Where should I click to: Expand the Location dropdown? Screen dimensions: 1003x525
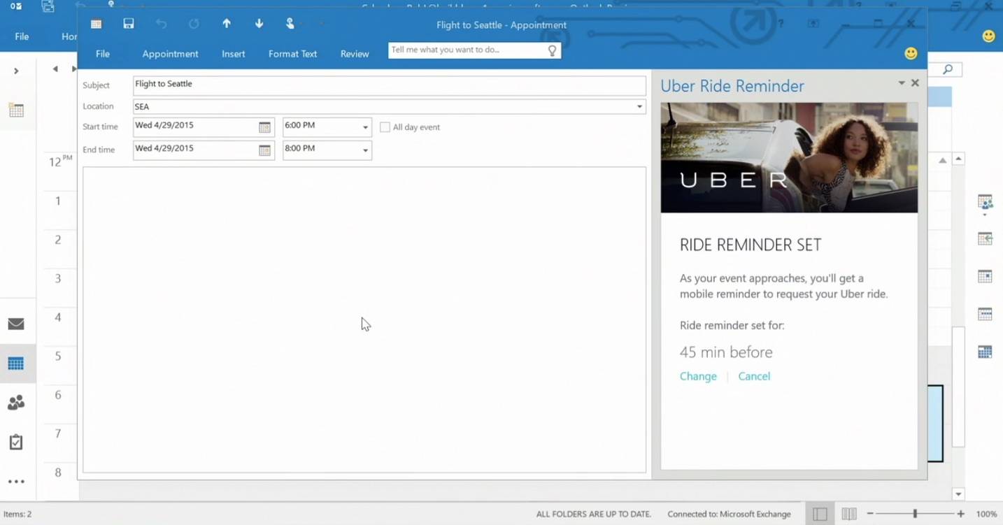pyautogui.click(x=639, y=107)
